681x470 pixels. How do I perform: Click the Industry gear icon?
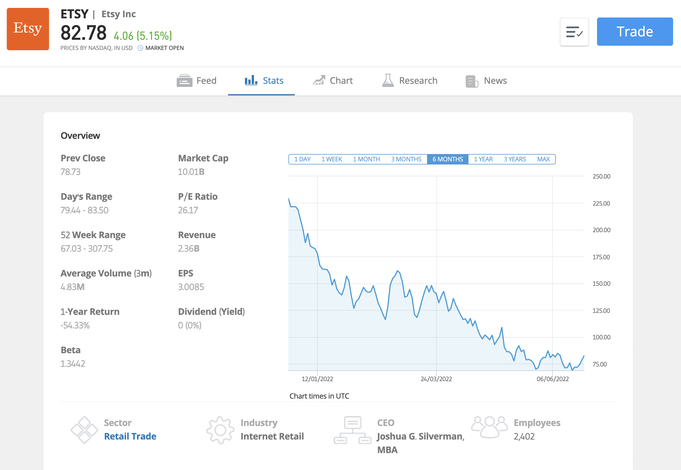(220, 430)
